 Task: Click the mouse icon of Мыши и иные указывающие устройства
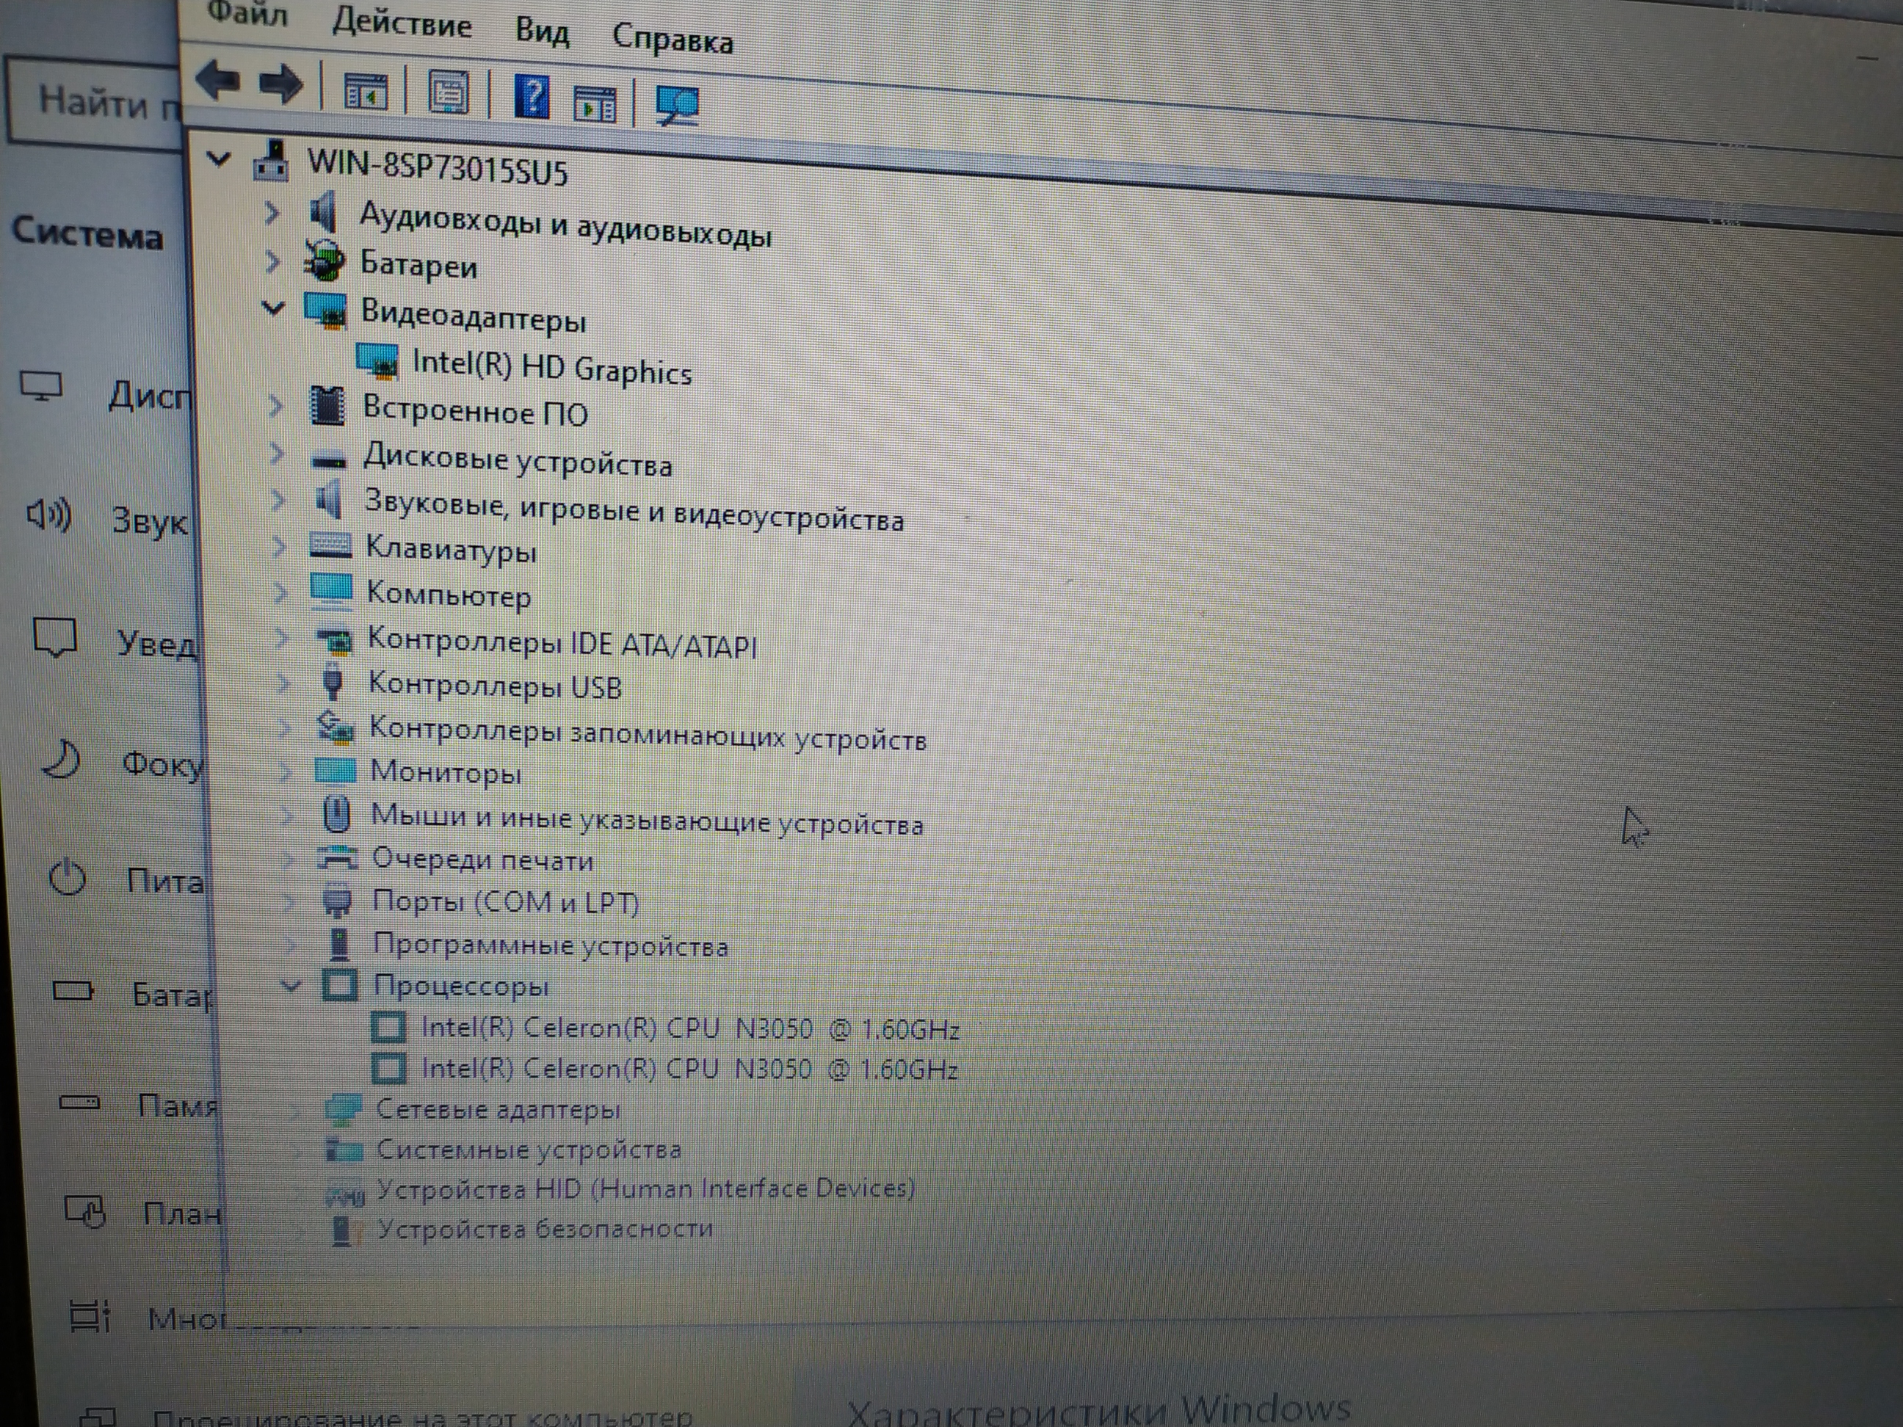(337, 814)
